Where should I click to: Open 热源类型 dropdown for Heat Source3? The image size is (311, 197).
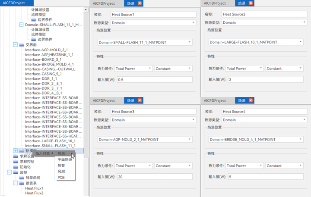[153, 120]
